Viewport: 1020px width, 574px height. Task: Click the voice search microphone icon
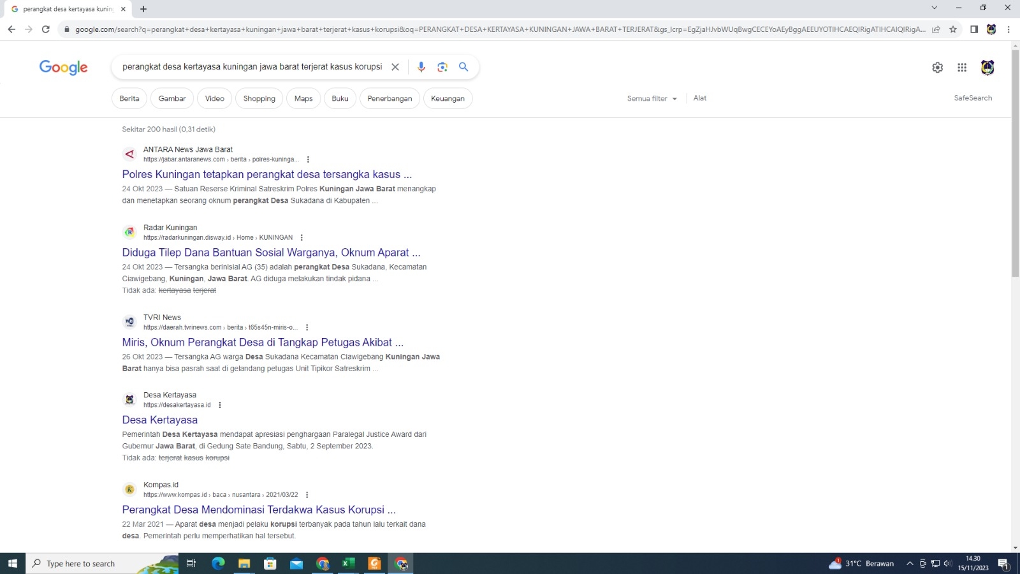click(421, 67)
